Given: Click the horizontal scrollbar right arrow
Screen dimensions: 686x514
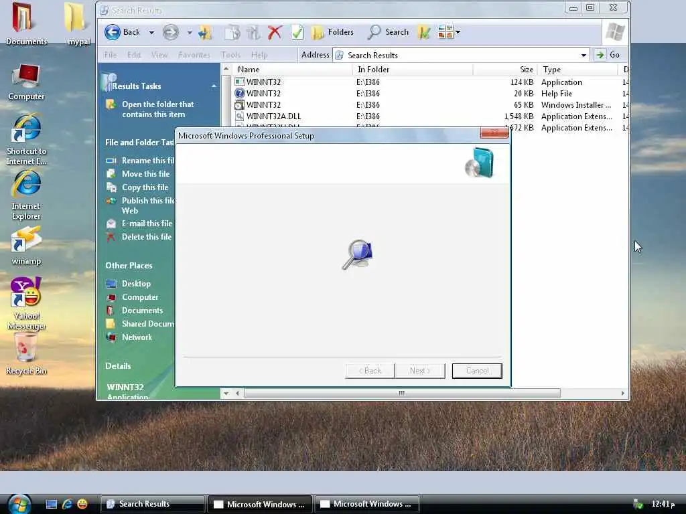Looking at the screenshot, I should coord(623,393).
